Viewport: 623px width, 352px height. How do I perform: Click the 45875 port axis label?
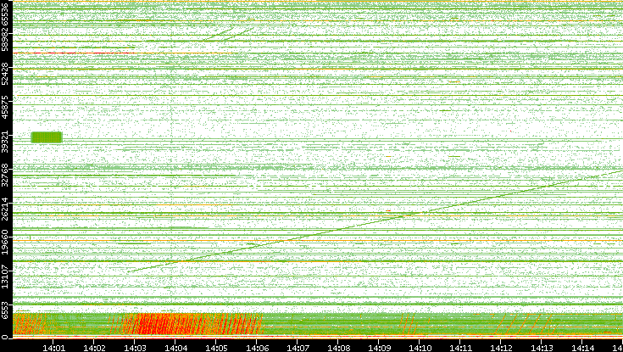pyautogui.click(x=5, y=107)
